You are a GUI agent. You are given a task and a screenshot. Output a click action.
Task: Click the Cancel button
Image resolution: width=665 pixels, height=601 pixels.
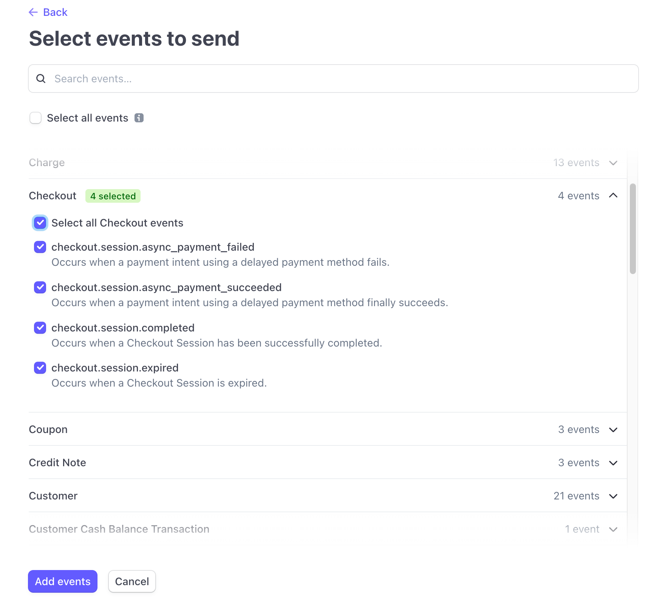pyautogui.click(x=132, y=581)
